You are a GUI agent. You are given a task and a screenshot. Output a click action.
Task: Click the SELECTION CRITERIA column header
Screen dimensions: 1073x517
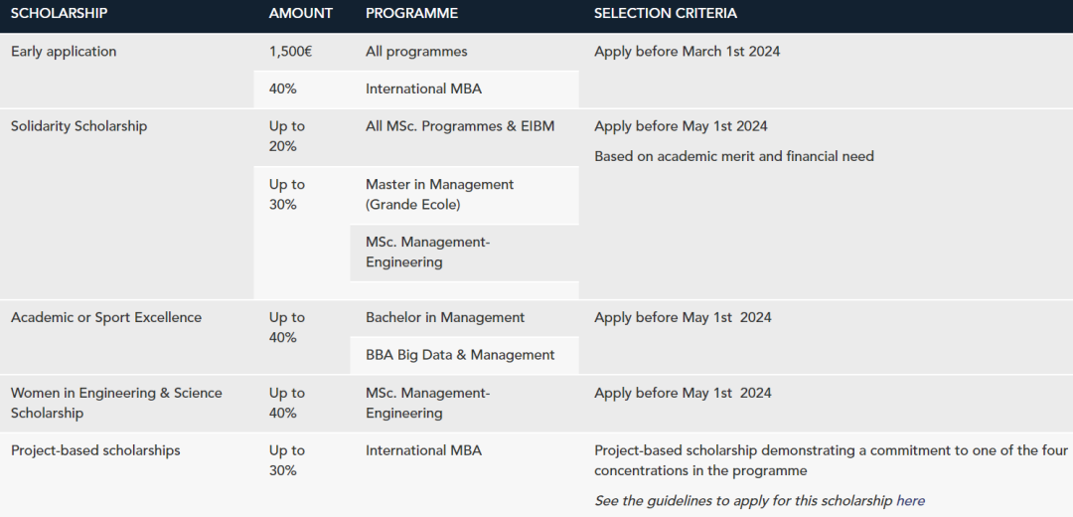665,13
